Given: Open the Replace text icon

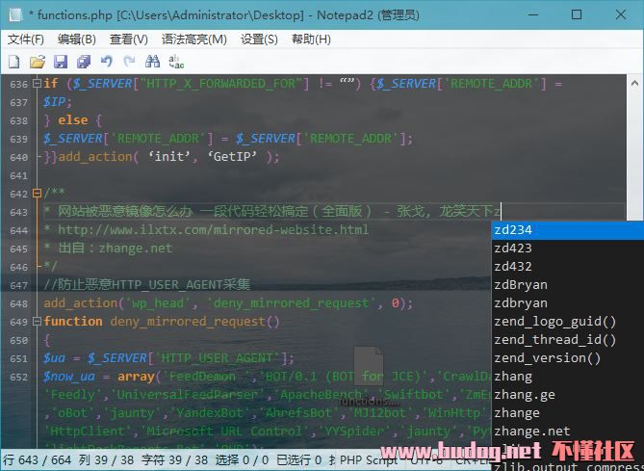Looking at the screenshot, I should click(176, 62).
